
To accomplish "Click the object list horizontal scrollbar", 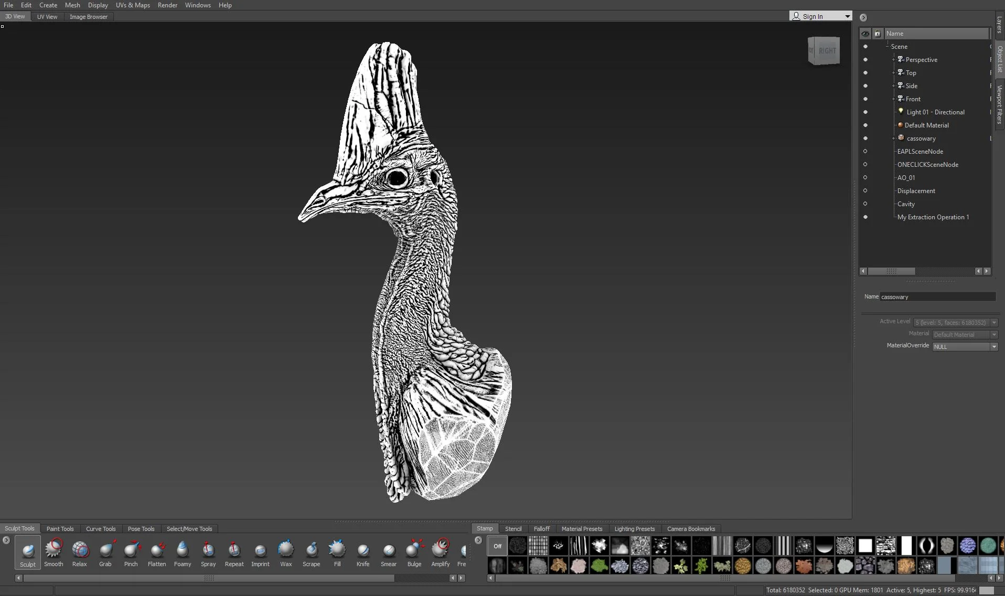I will [891, 271].
